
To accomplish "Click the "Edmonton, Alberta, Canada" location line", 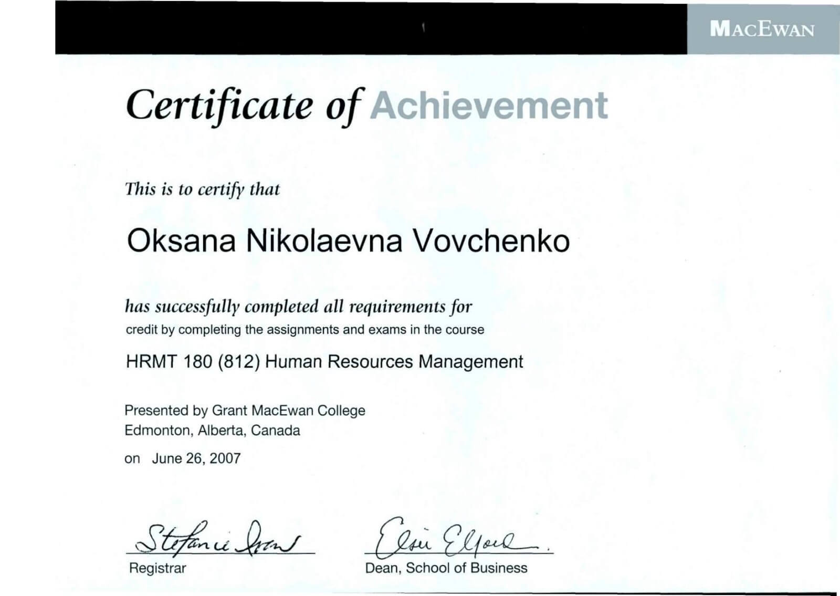I will [x=212, y=431].
